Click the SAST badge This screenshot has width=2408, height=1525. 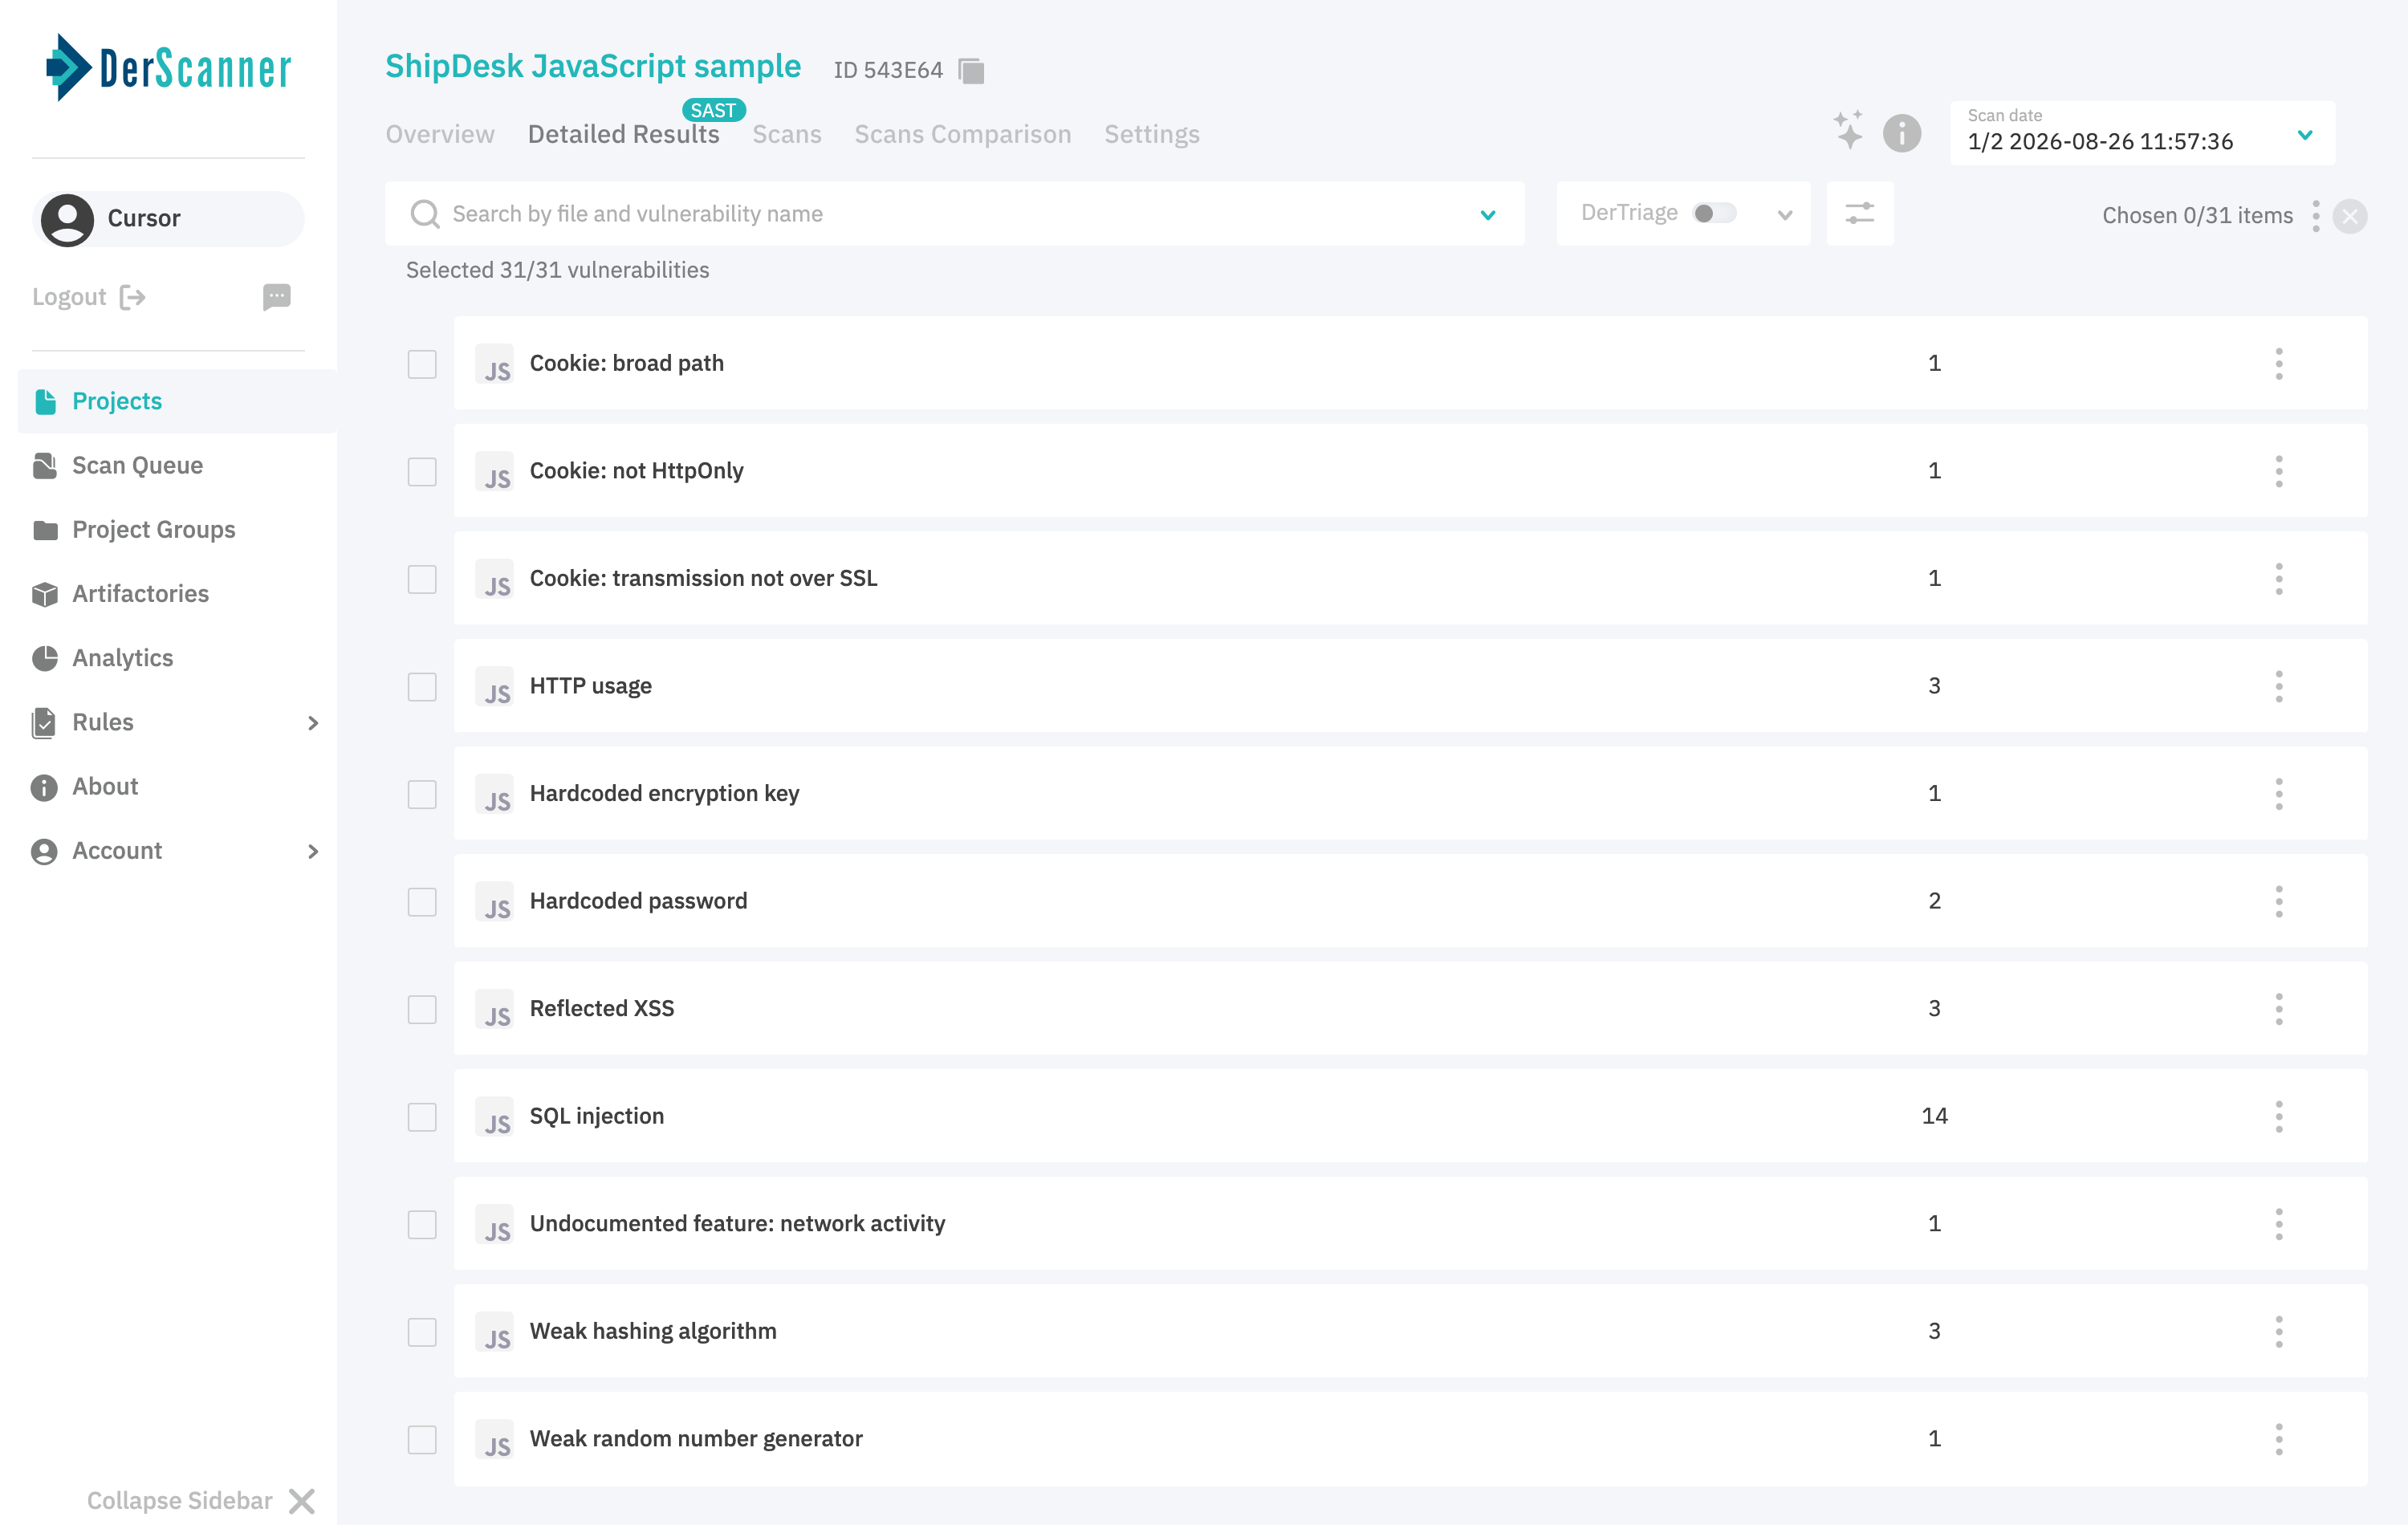[x=713, y=110]
